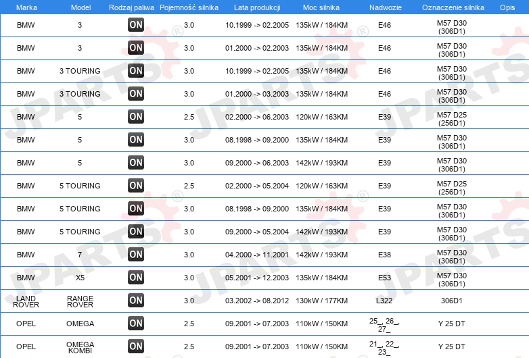Viewport: 529px width, 358px height.
Task: Click the Moc silnika column header
Action: (x=321, y=7)
